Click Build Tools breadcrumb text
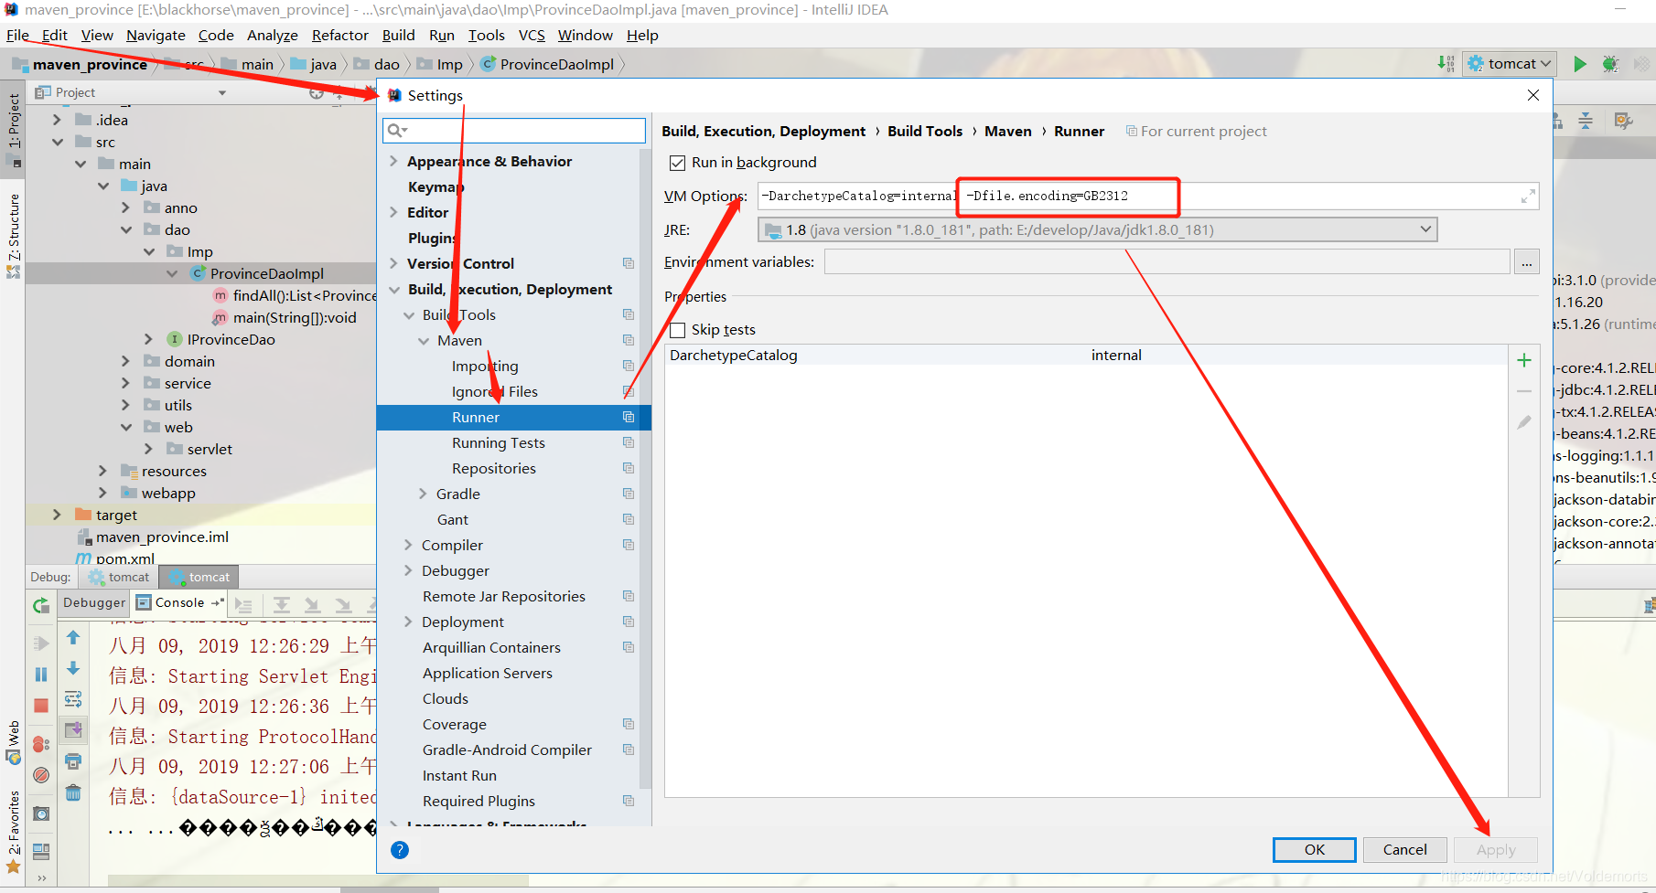 click(925, 131)
